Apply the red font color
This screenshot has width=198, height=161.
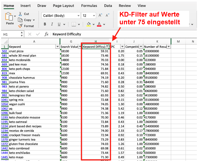coord(99,24)
